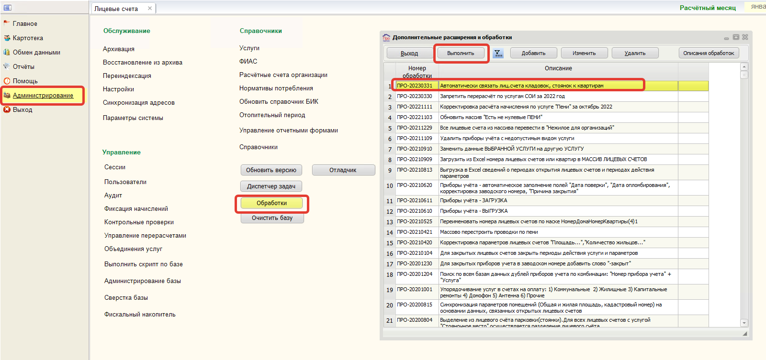Click the Обновить версию button
The height and width of the screenshot is (360, 766).
[271, 170]
